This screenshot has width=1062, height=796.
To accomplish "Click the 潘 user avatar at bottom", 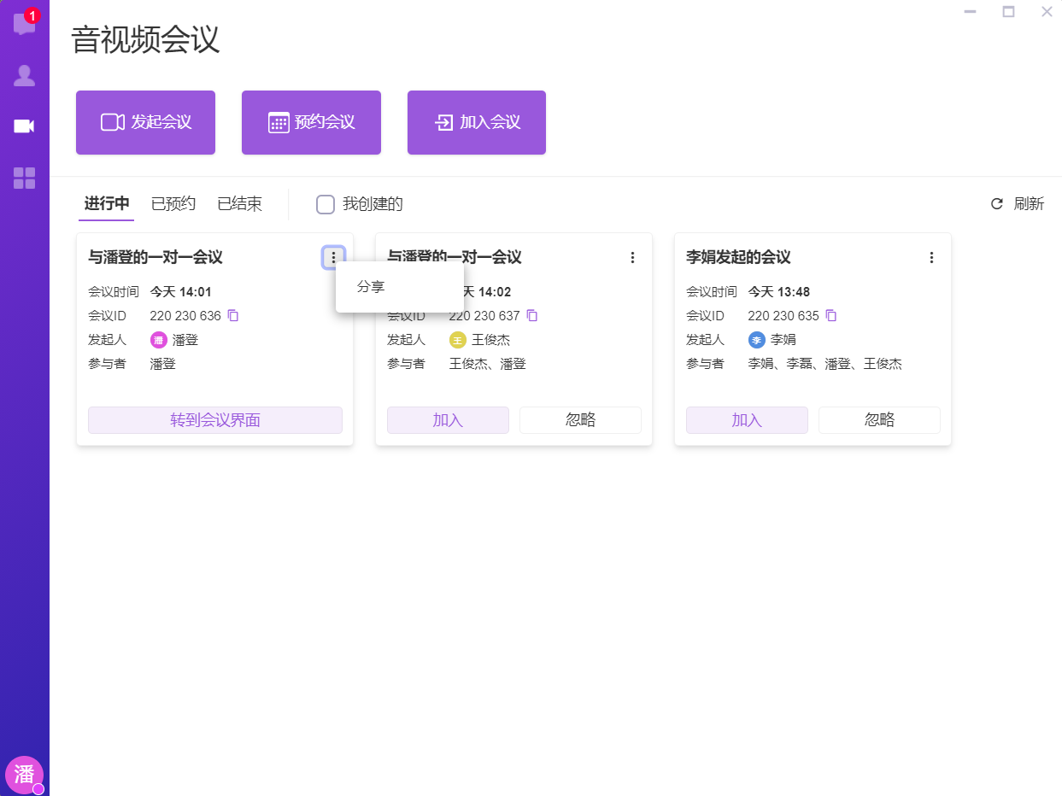I will (x=24, y=774).
